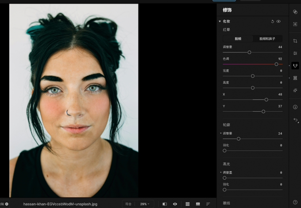Expand the 轮廓 调整量 disclosure arrow

pyautogui.click(x=220, y=133)
